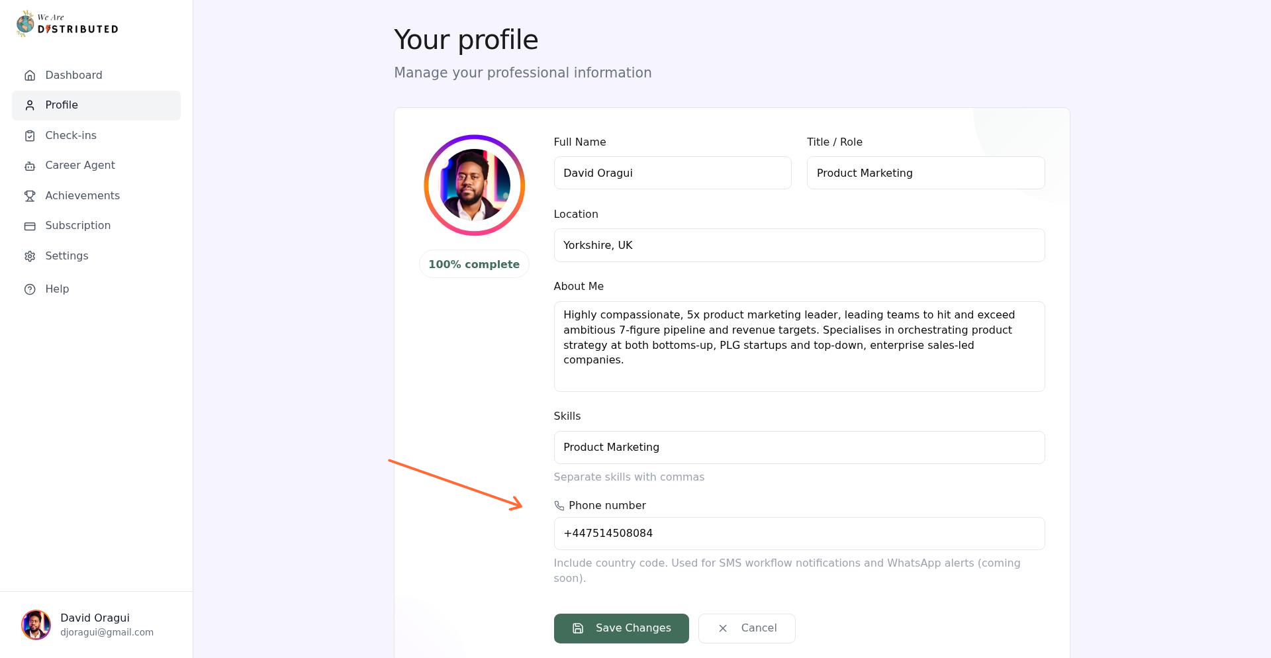Click the phone icon beside Phone number

click(559, 505)
